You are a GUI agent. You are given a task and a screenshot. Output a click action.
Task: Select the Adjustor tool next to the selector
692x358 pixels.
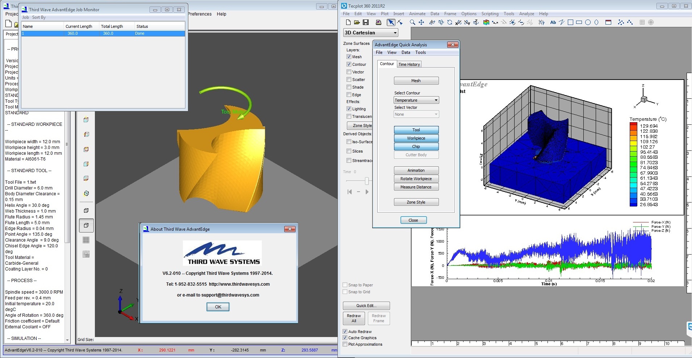click(400, 22)
